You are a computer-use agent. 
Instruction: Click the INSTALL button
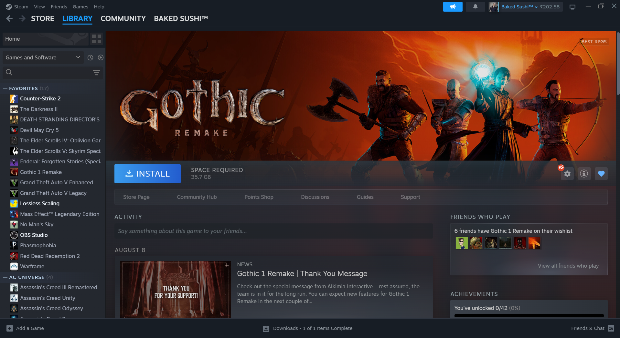(147, 174)
